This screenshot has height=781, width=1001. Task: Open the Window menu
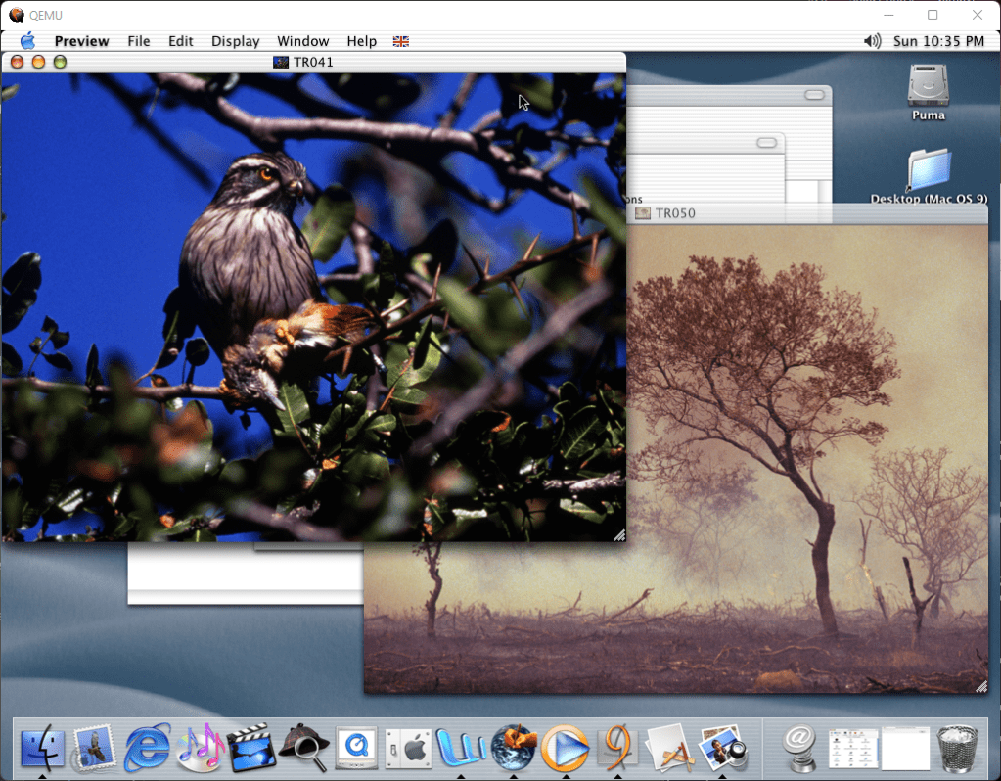[x=302, y=41]
